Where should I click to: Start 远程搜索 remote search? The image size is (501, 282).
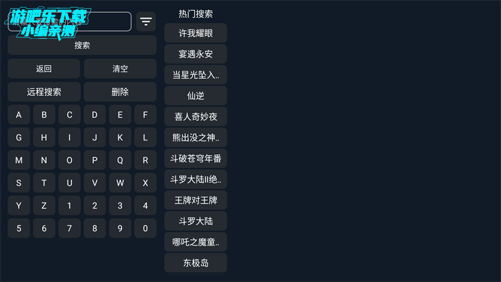click(44, 91)
